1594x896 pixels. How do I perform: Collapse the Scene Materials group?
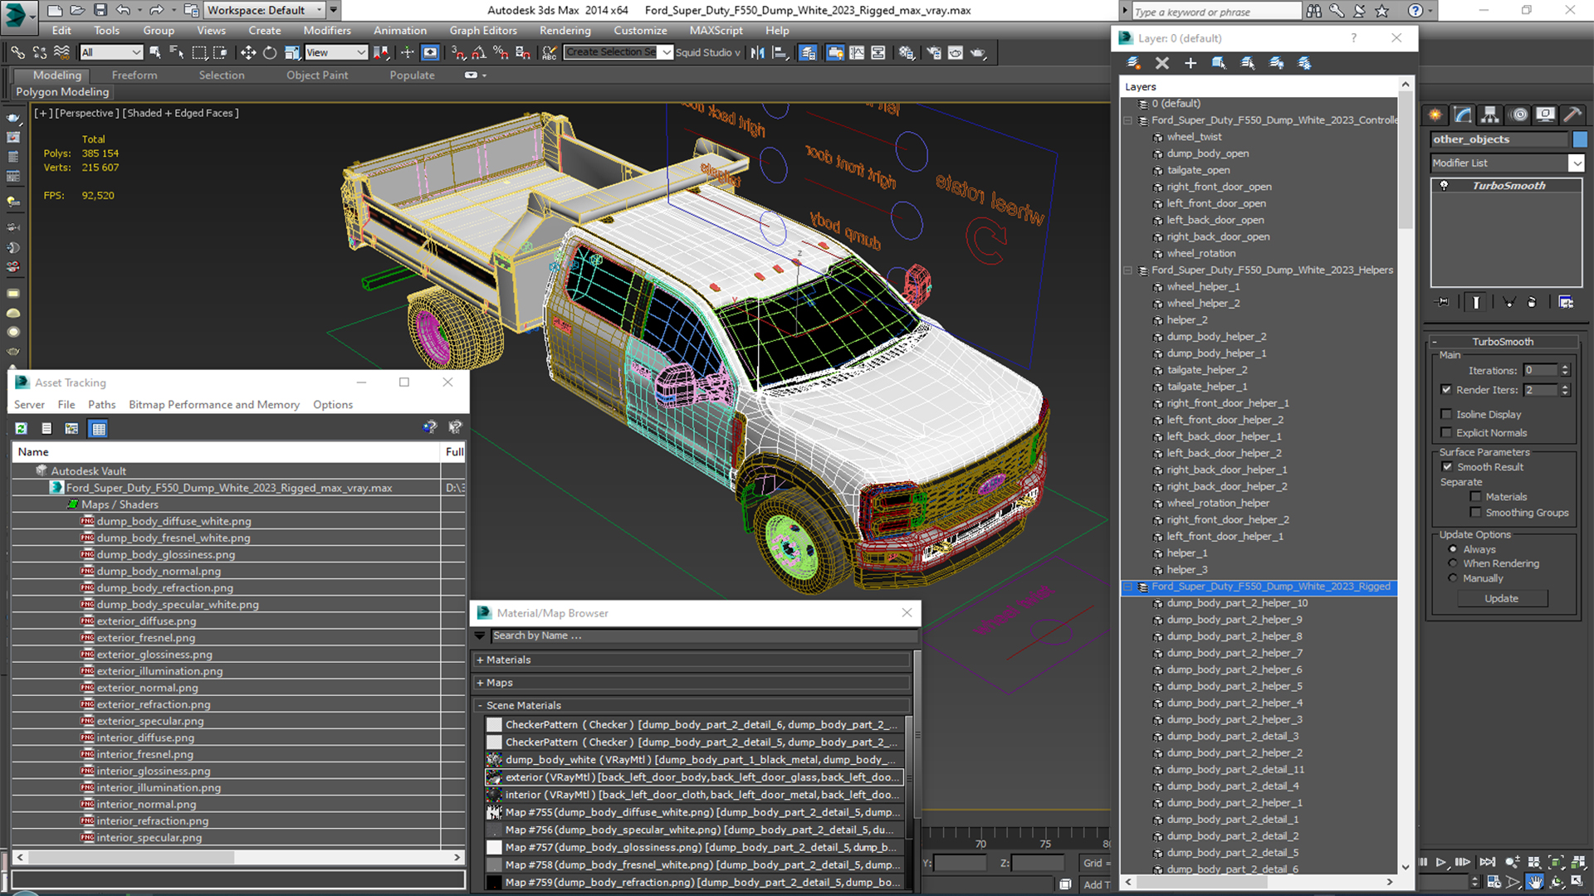click(480, 706)
